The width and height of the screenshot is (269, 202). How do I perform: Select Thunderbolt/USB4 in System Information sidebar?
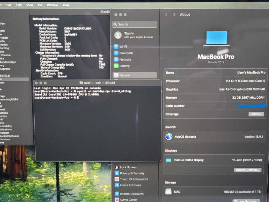click(x=9, y=99)
